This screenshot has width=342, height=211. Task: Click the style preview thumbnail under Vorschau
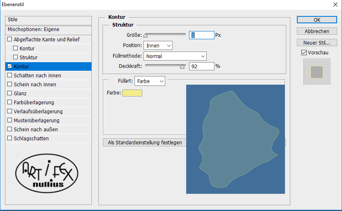(x=317, y=72)
